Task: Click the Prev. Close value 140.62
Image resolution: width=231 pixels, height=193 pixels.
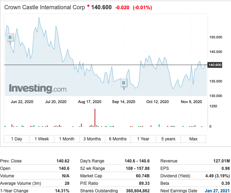Action: click(x=63, y=161)
